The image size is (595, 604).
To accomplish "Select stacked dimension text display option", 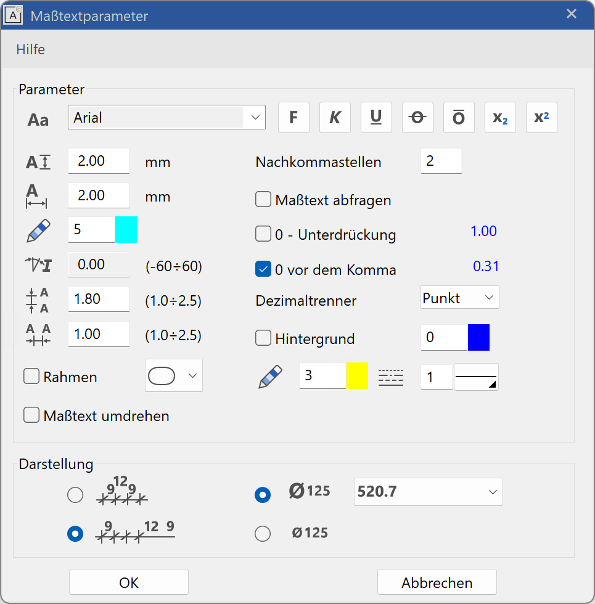I will point(75,495).
